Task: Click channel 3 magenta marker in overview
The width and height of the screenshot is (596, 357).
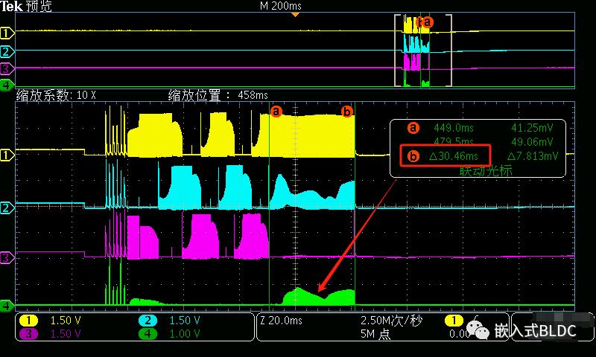Action: pyautogui.click(x=7, y=68)
